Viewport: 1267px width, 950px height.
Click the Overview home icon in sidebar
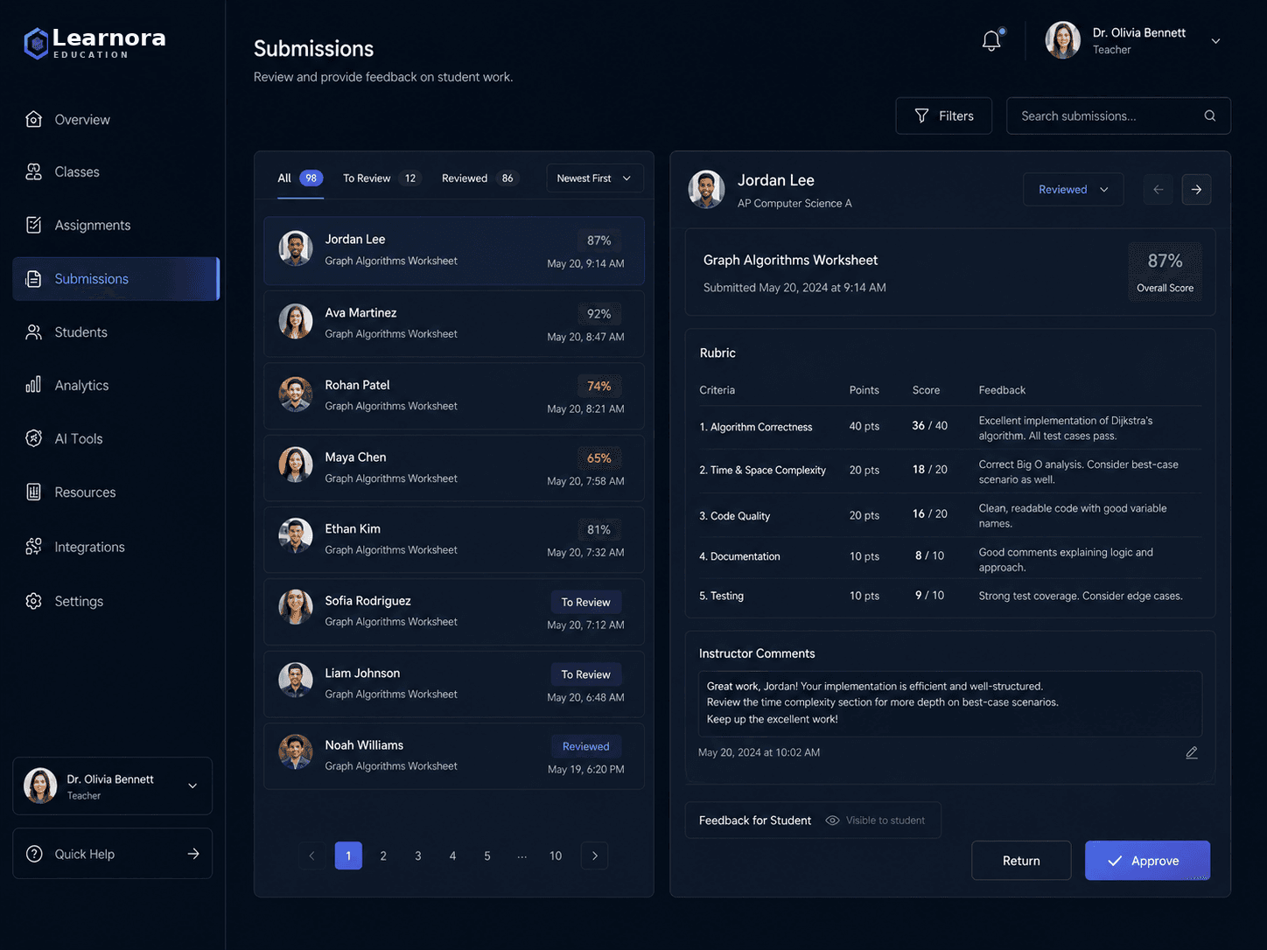click(34, 119)
